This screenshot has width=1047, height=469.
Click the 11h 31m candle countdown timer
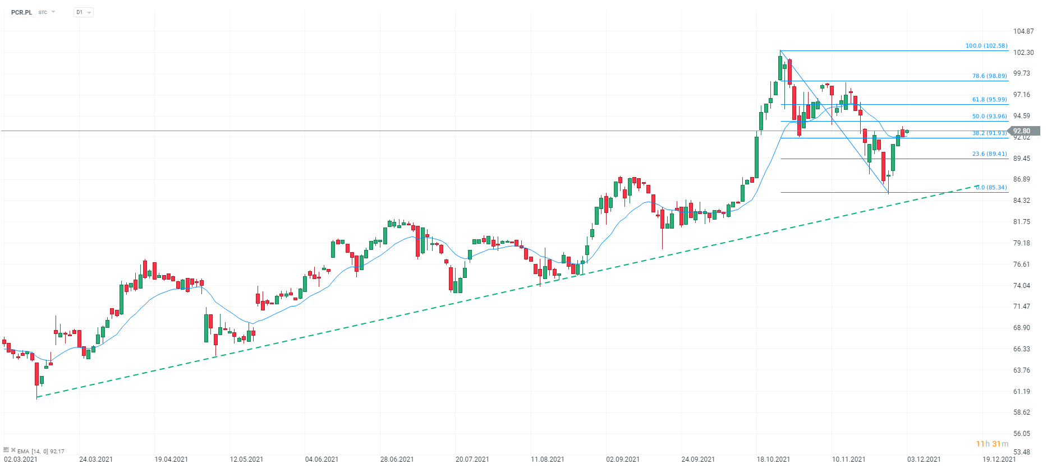point(991,444)
